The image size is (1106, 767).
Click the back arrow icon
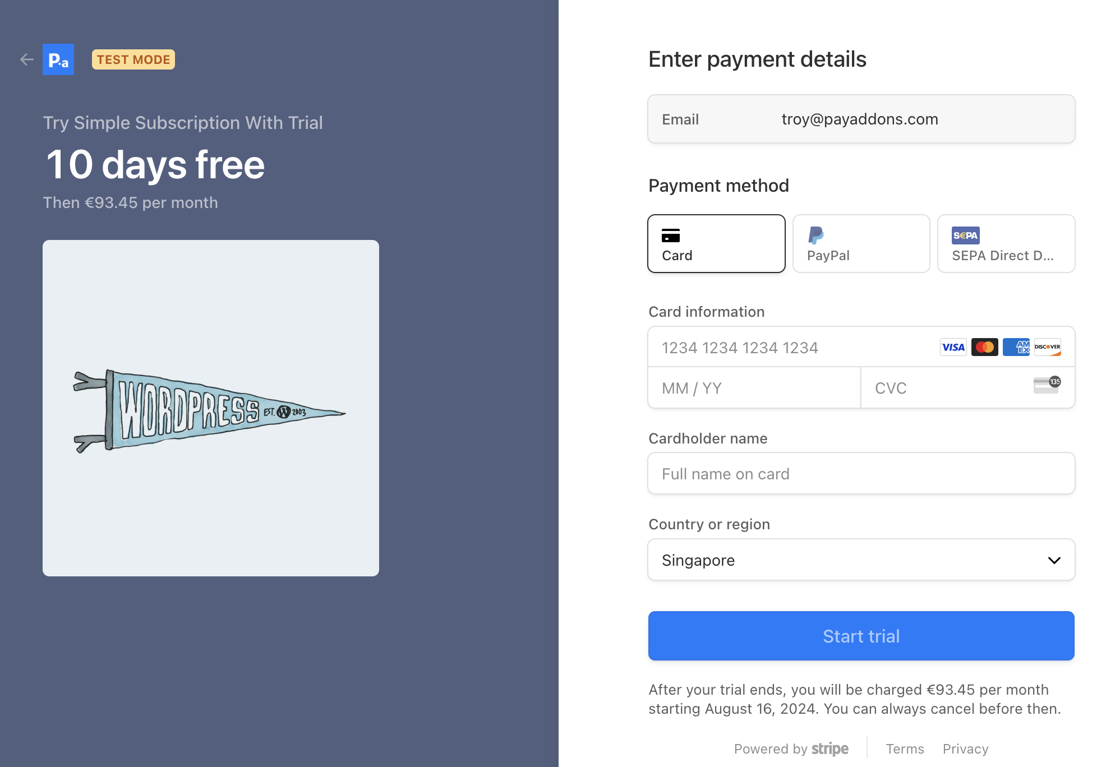[x=26, y=59]
